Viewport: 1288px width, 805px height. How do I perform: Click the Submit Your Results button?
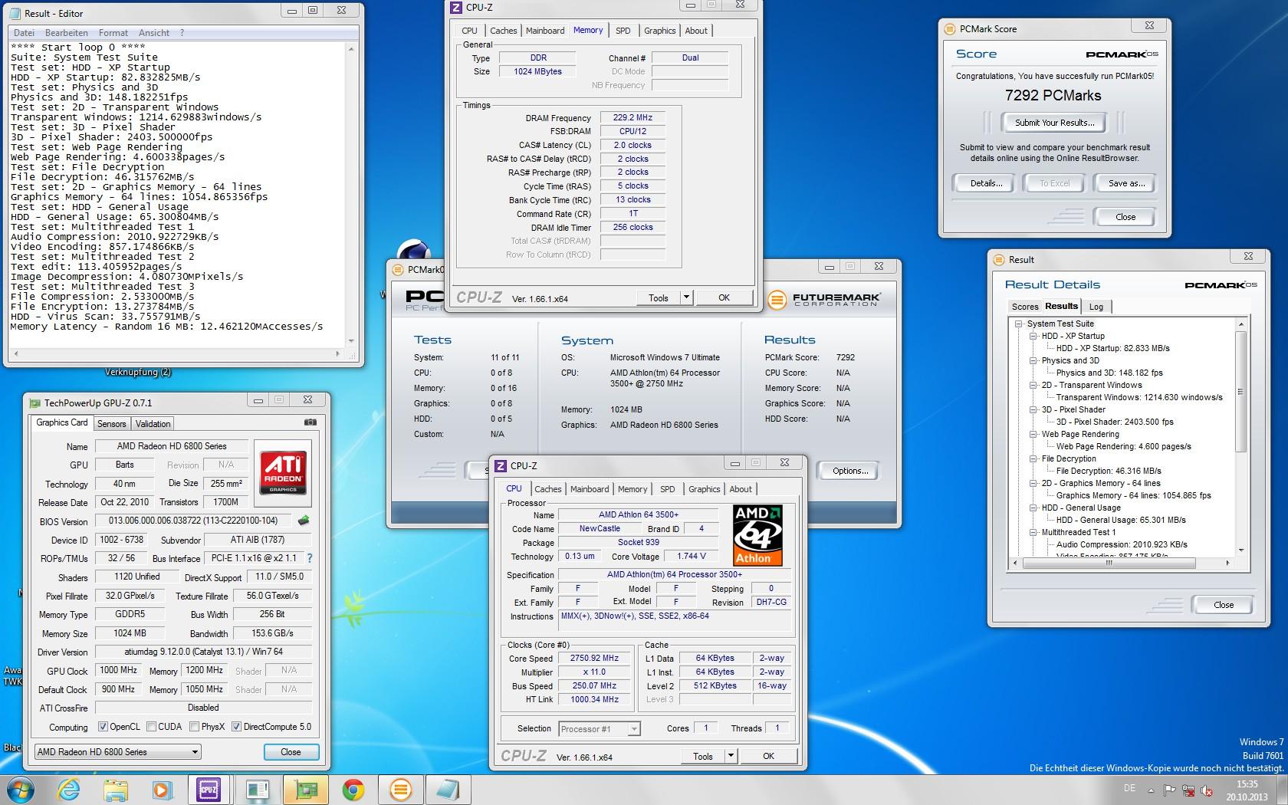pyautogui.click(x=1055, y=123)
